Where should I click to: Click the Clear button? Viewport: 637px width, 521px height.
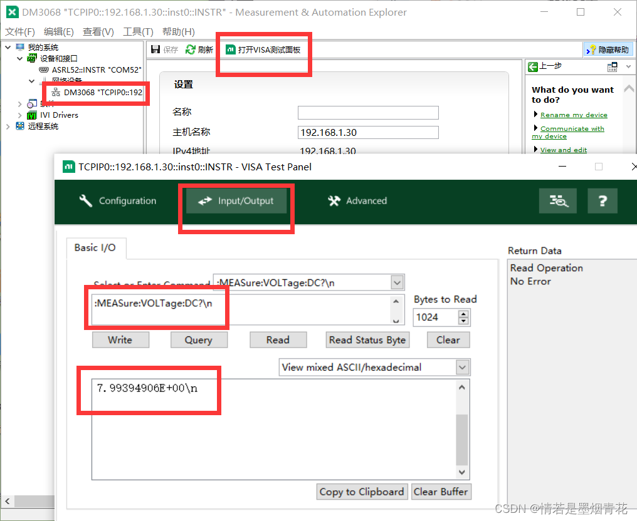[448, 340]
